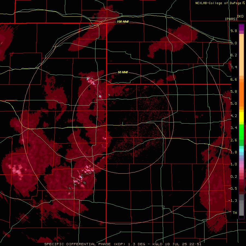This screenshot has width=246, height=246.
Task: Click the 9.8 legend value
Action: click(x=234, y=31)
